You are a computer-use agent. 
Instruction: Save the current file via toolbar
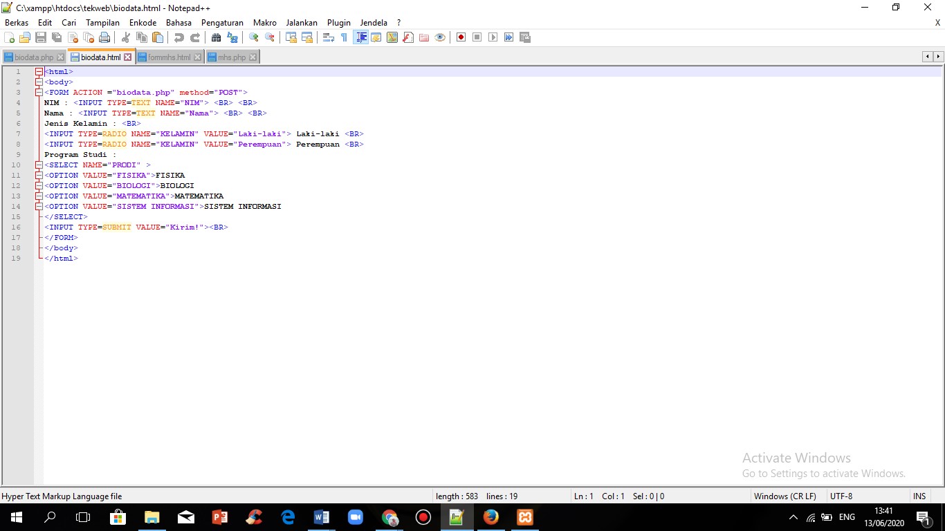pos(41,37)
